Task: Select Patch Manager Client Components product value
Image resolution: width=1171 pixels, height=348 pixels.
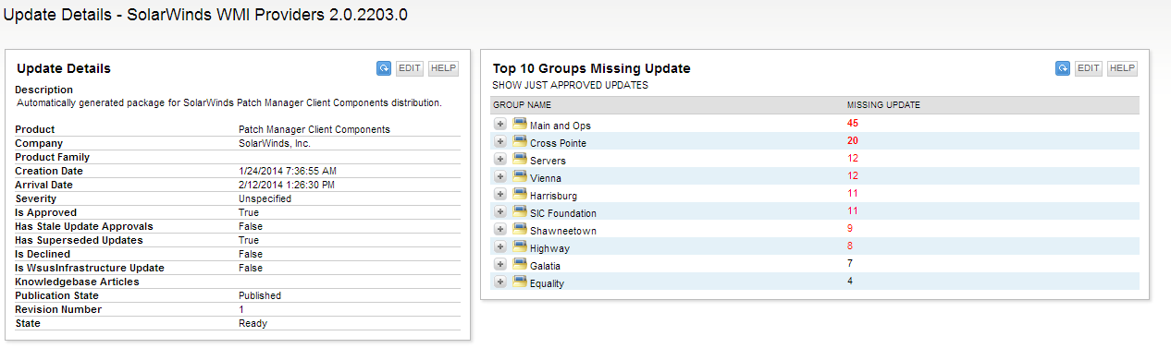Action: (314, 129)
